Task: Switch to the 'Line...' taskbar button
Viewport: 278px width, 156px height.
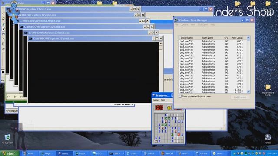Action: pyautogui.click(x=218, y=153)
